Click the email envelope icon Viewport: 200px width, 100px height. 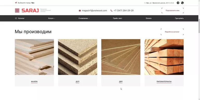click(x=80, y=11)
